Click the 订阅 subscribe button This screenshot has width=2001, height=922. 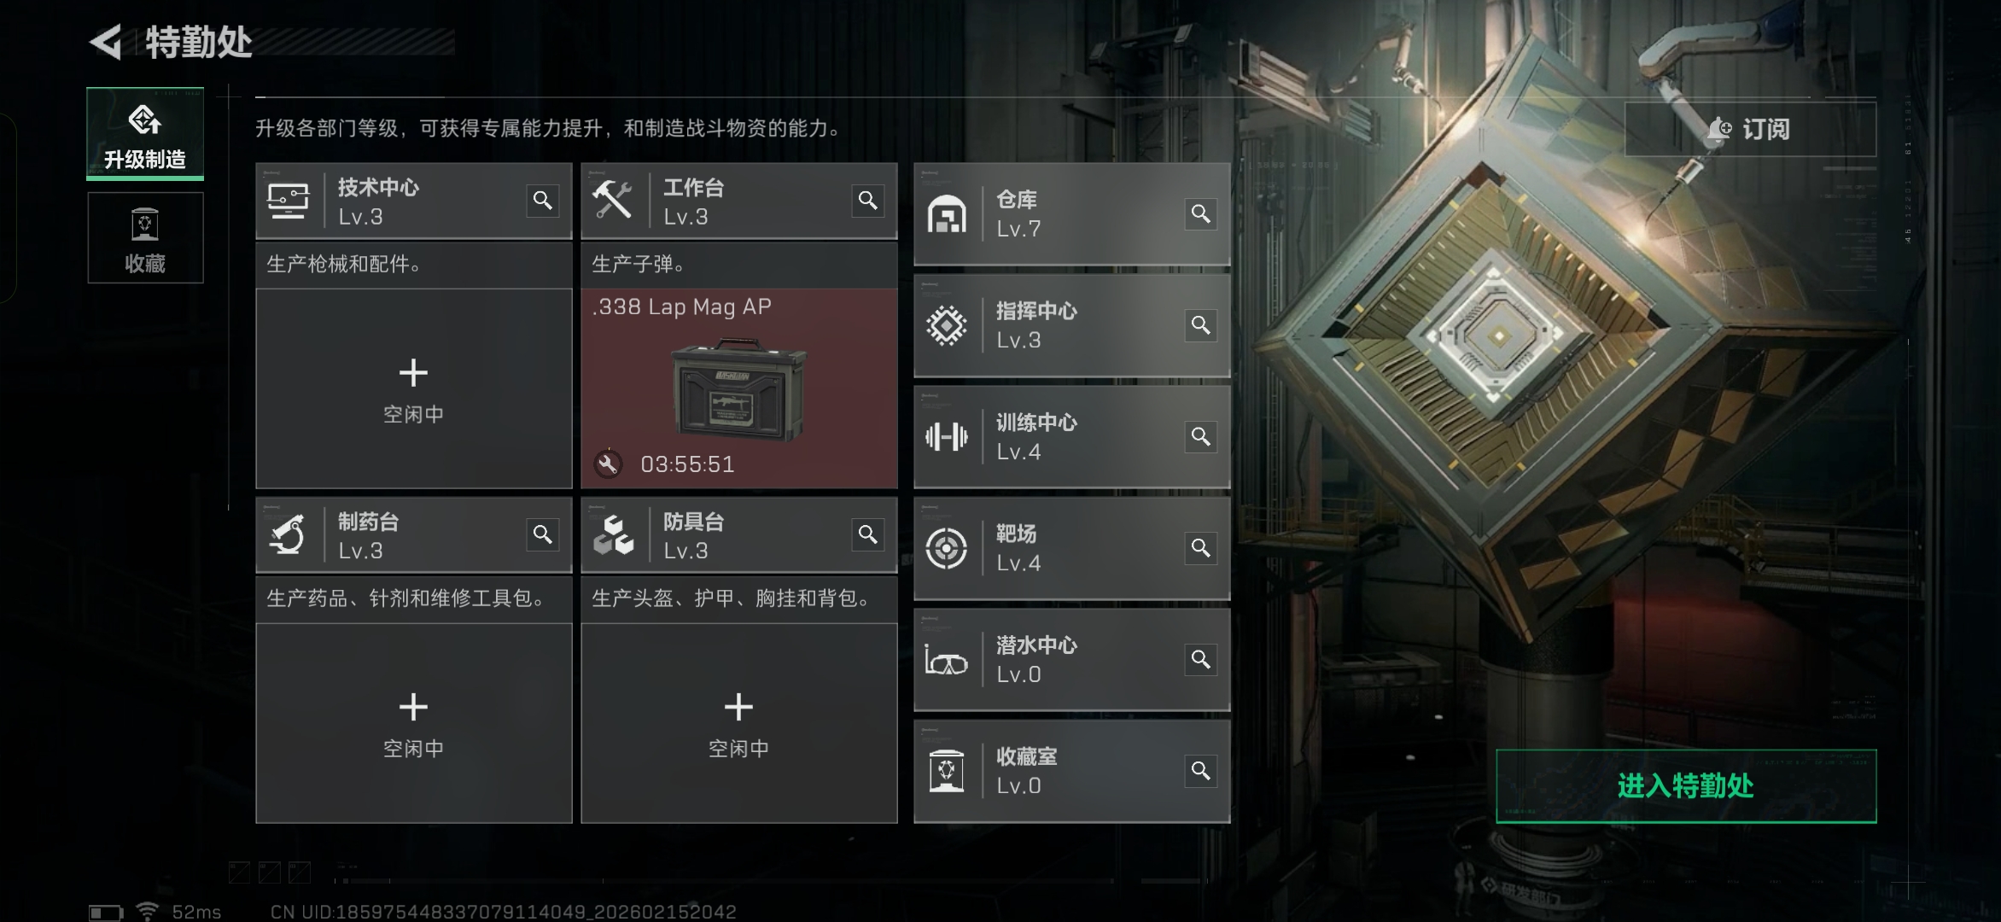pos(1750,129)
